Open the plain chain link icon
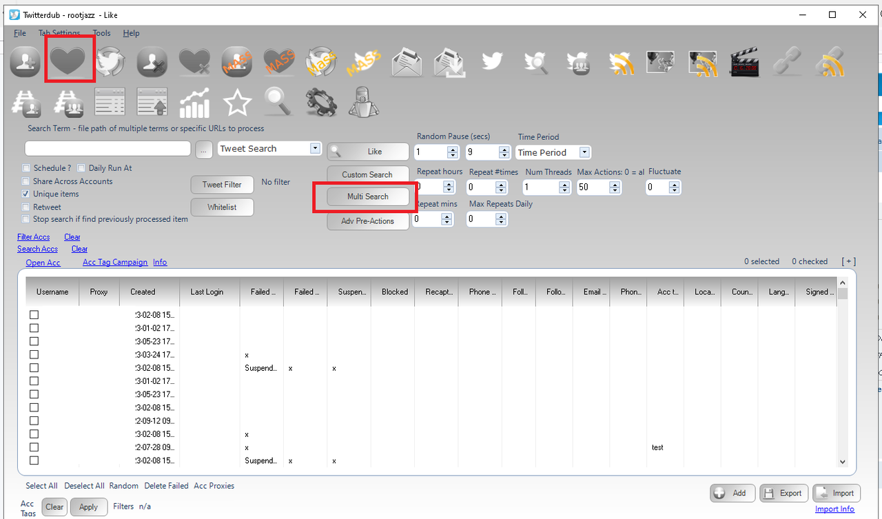This screenshot has width=882, height=519. (x=788, y=63)
